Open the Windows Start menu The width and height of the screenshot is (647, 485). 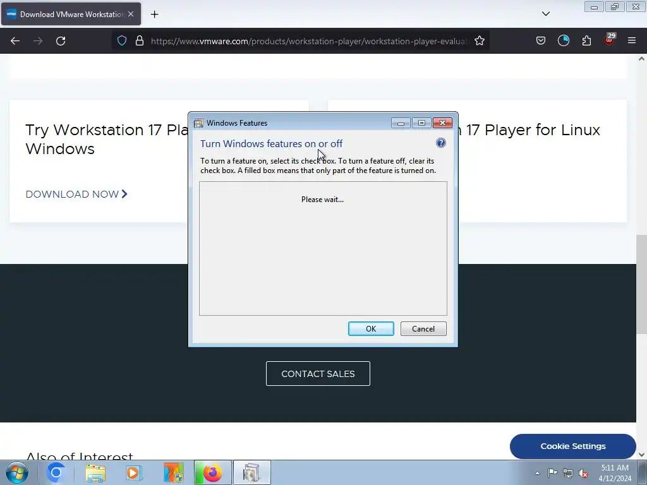point(17,472)
